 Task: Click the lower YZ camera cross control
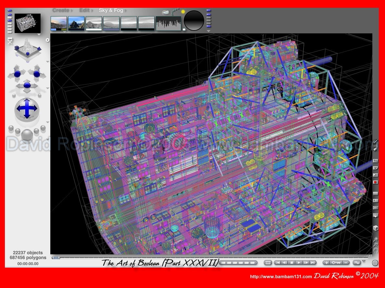[x=27, y=86]
